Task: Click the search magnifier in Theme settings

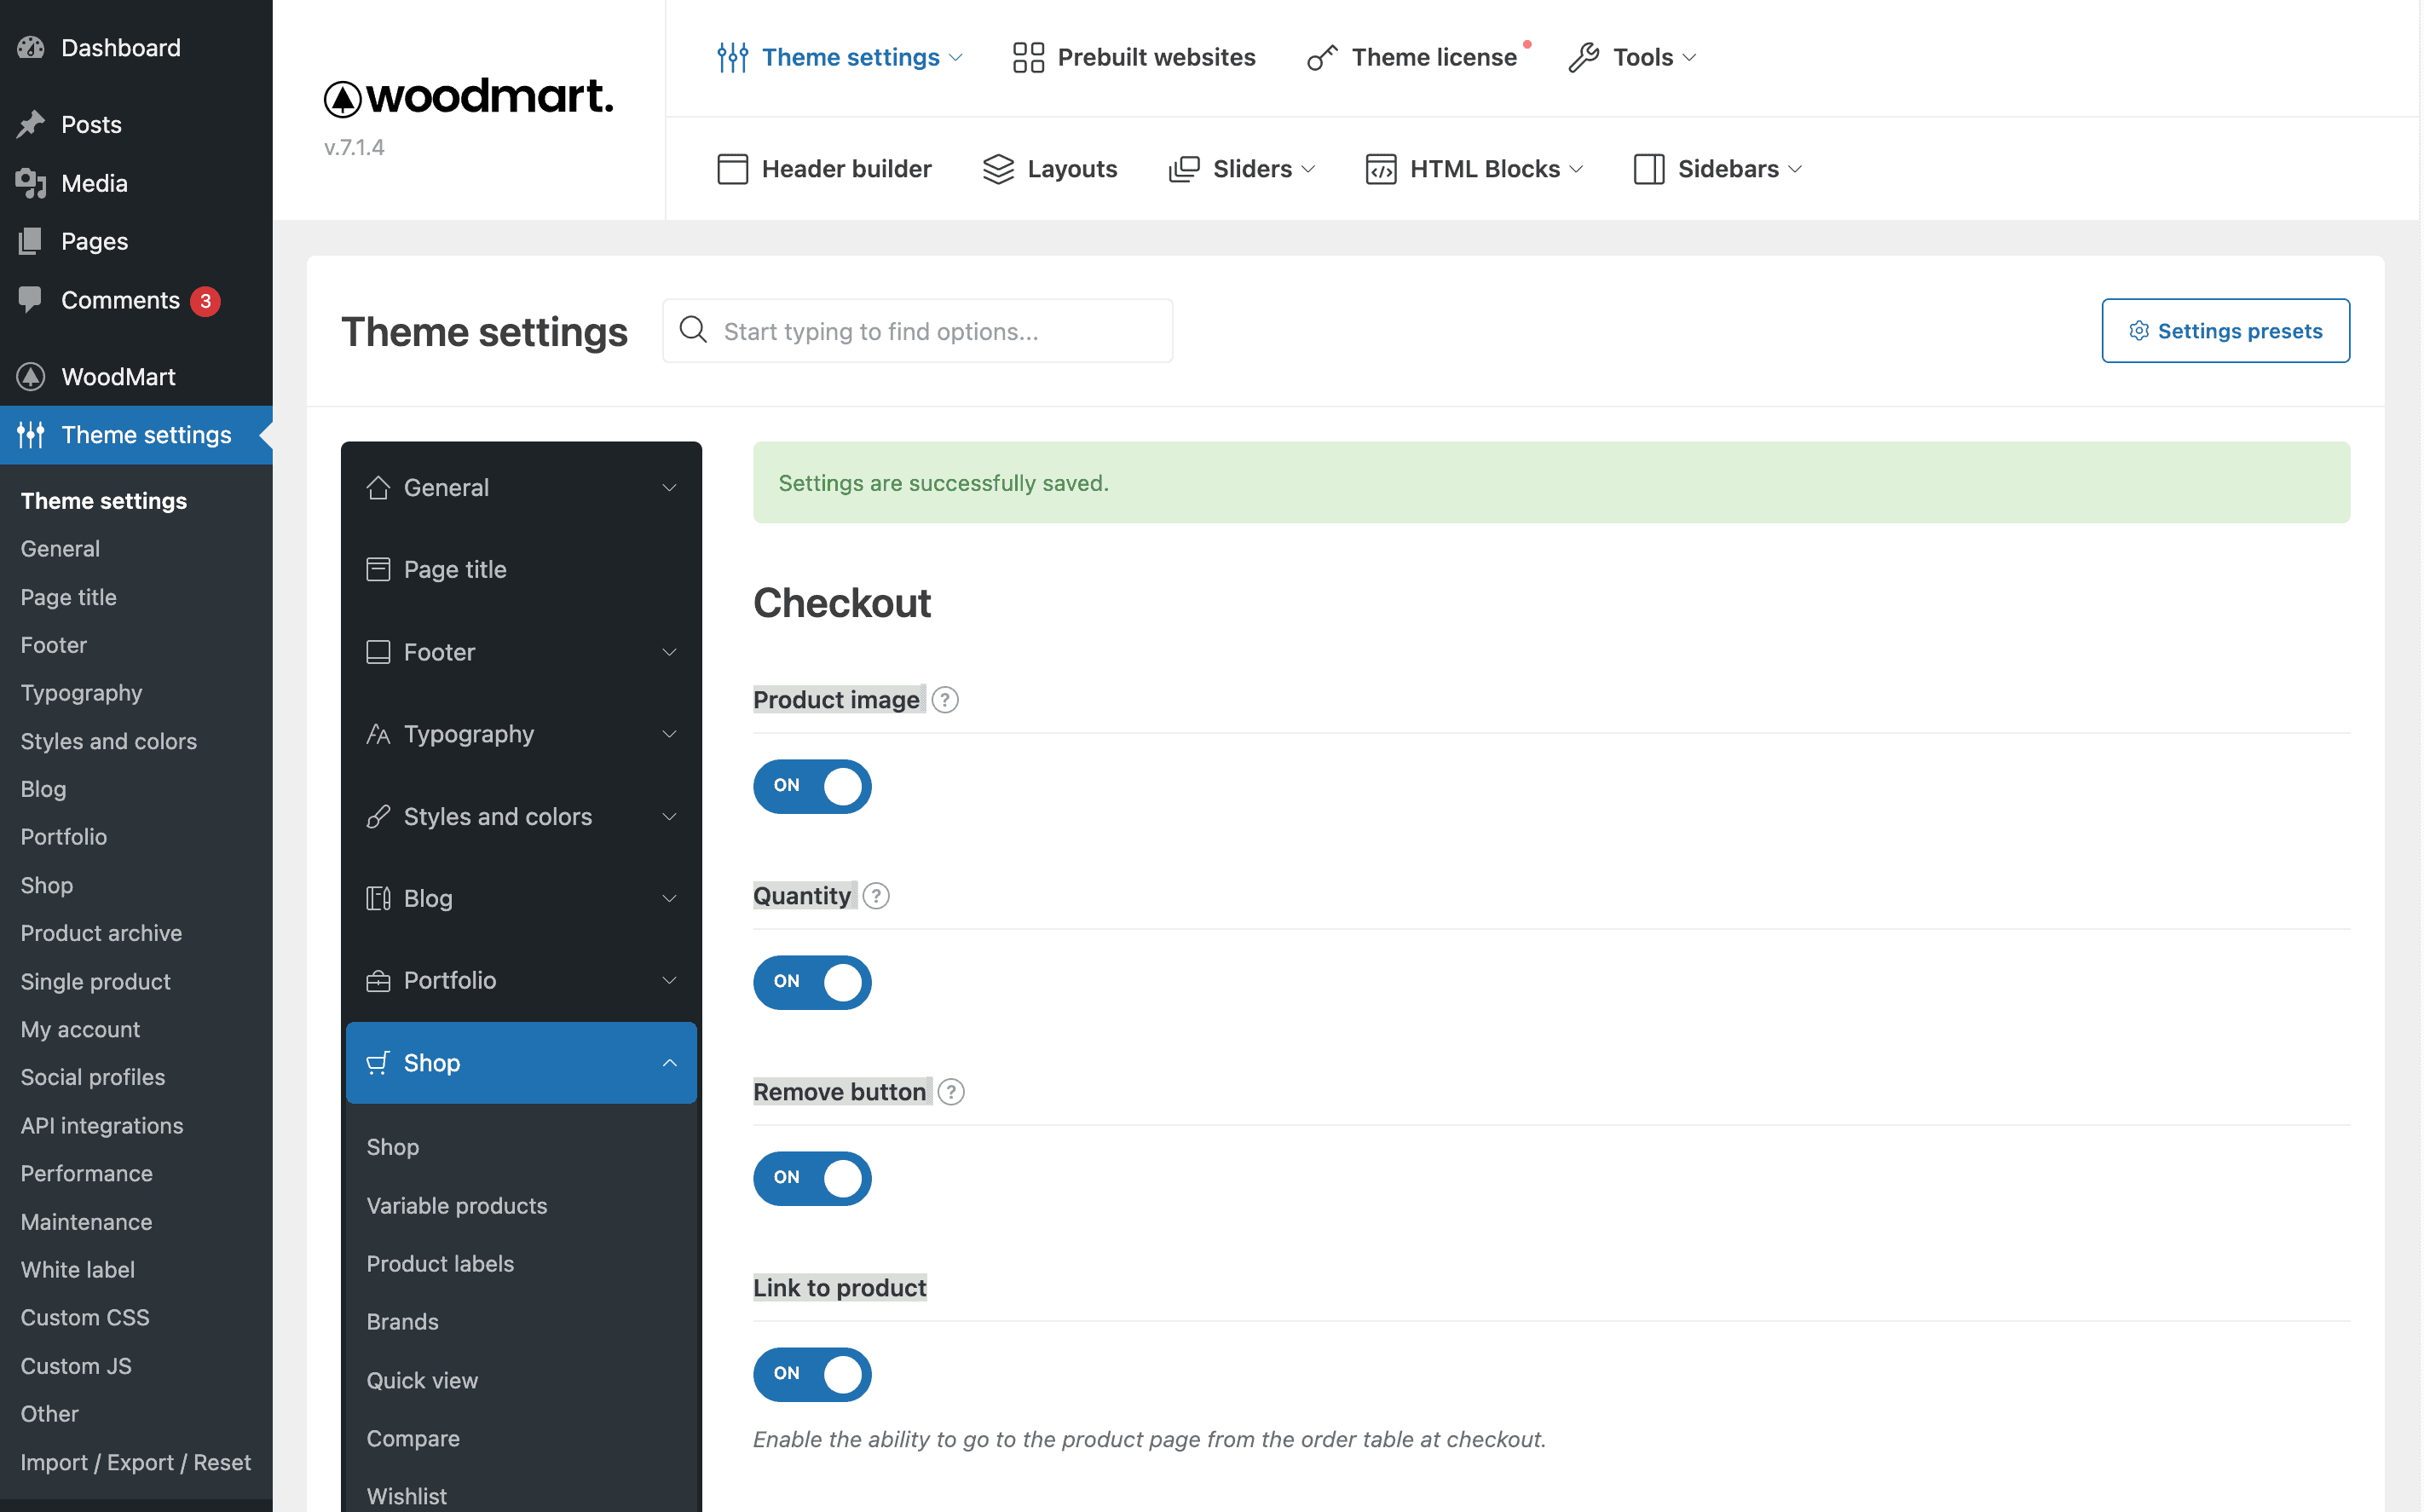Action: (692, 330)
